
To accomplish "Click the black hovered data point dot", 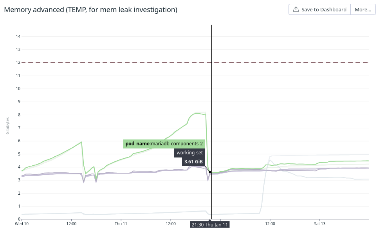I will point(210,172).
